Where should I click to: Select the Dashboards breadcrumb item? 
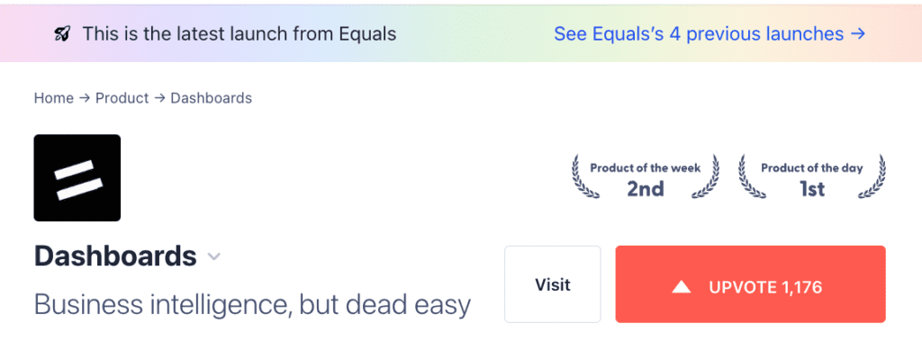211,98
